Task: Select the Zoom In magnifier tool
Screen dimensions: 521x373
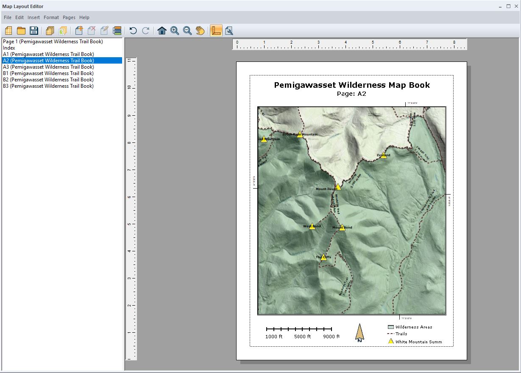Action: coord(174,31)
